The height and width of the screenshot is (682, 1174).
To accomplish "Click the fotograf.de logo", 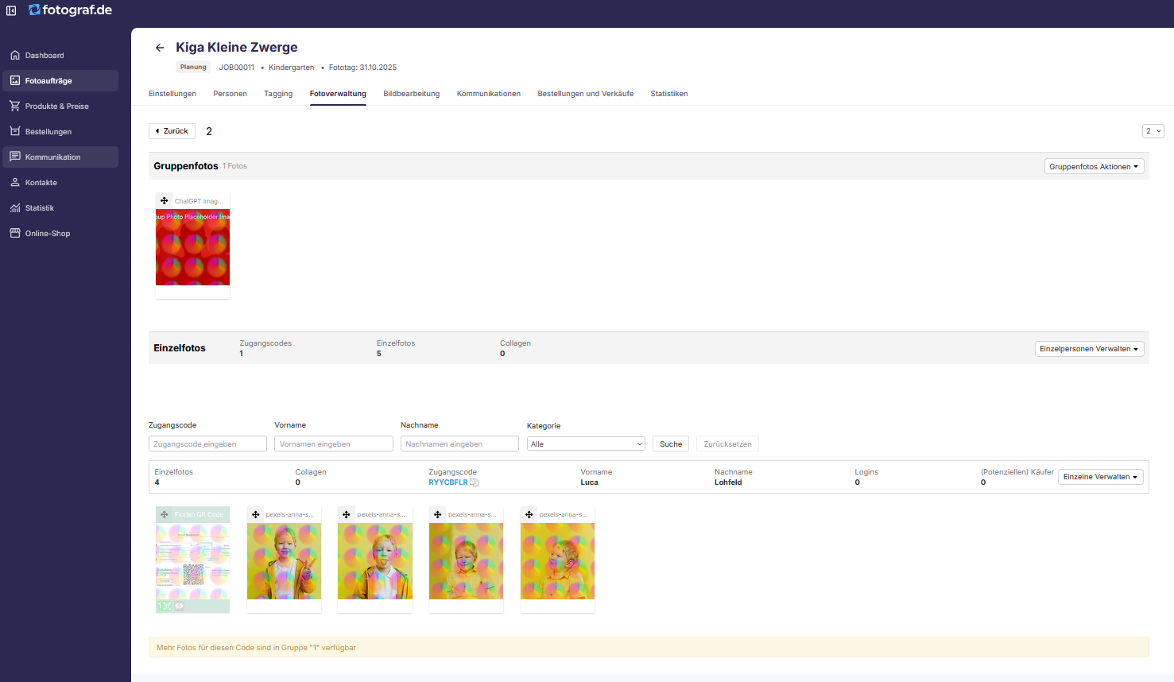I will point(70,10).
